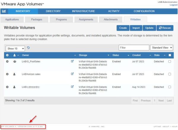
Task: Go to the Previous page
Action: 146,101
